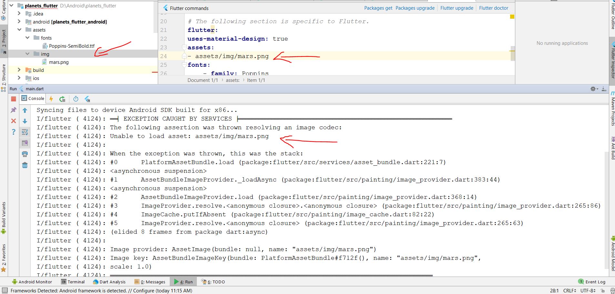This screenshot has width=615, height=294.
Task: Collapse the img folder in the project tree
Action: tap(27, 54)
